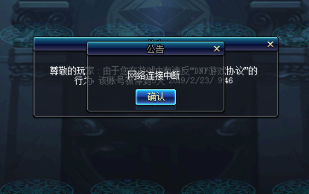
Task: Click the partly hidden button beneath 确认
Action: (156, 107)
